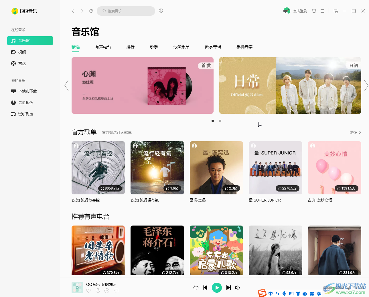The height and width of the screenshot is (297, 369).
Task: Show next banner with right chevron
Action: pos(366,85)
